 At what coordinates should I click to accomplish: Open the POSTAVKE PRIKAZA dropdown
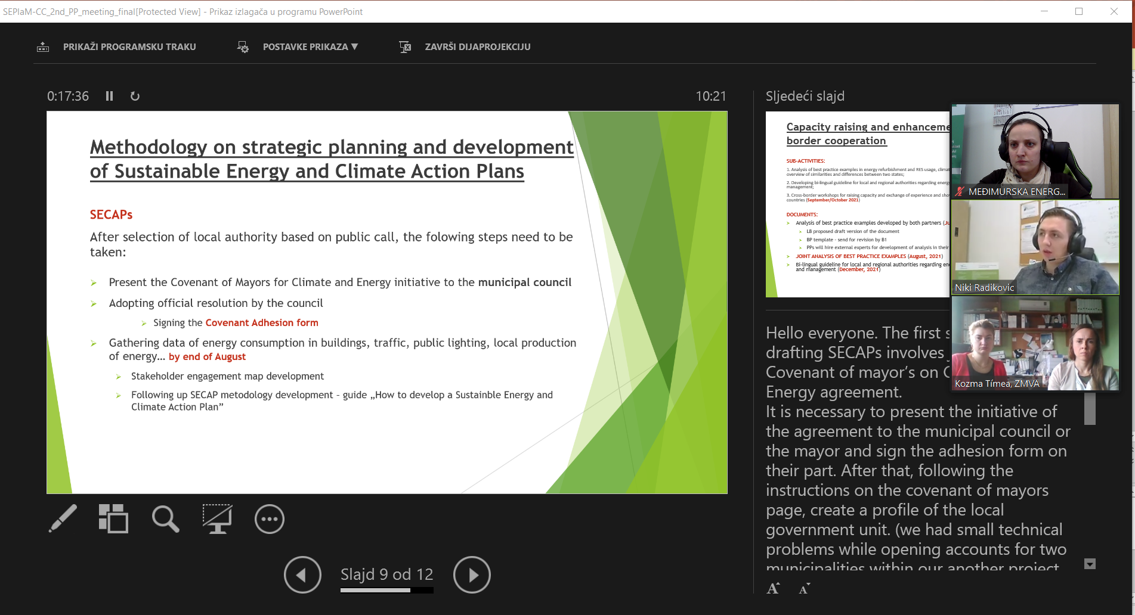click(310, 47)
